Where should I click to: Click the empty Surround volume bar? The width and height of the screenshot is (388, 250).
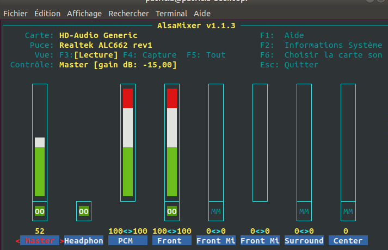304,142
